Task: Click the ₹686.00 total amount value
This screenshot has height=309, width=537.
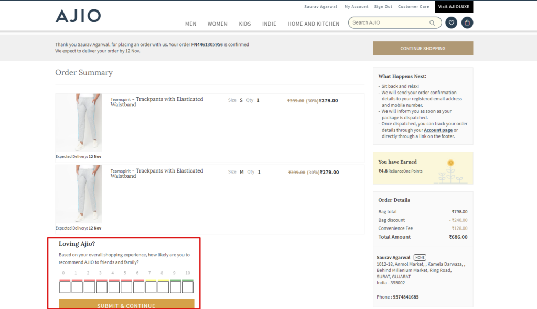Action: 458,237
